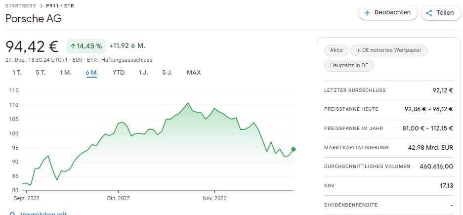Click the 115 y-axis label
Screen dimensions: 463x215
pyautogui.click(x=14, y=90)
